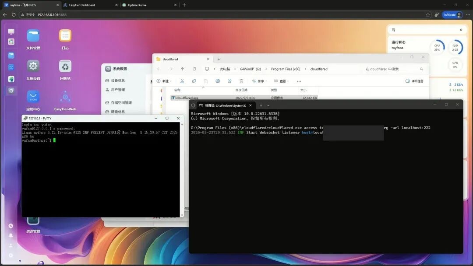
Task: Launch the EasyTier-Web desktop app
Action: [65, 97]
